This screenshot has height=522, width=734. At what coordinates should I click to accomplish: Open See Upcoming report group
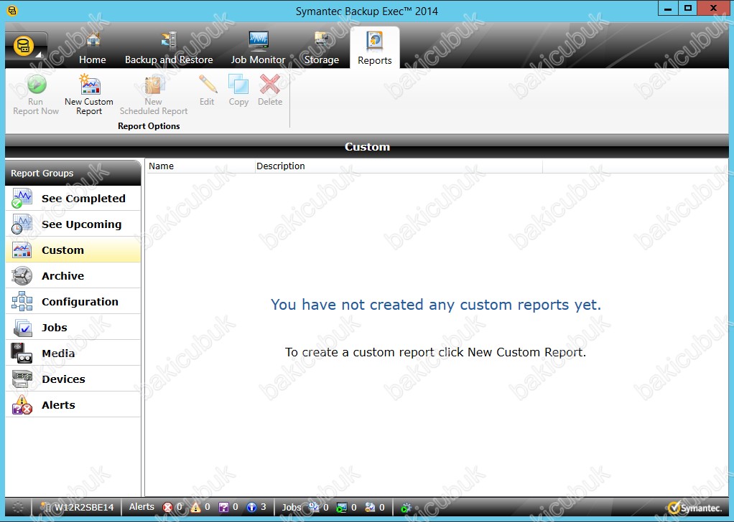pyautogui.click(x=73, y=224)
